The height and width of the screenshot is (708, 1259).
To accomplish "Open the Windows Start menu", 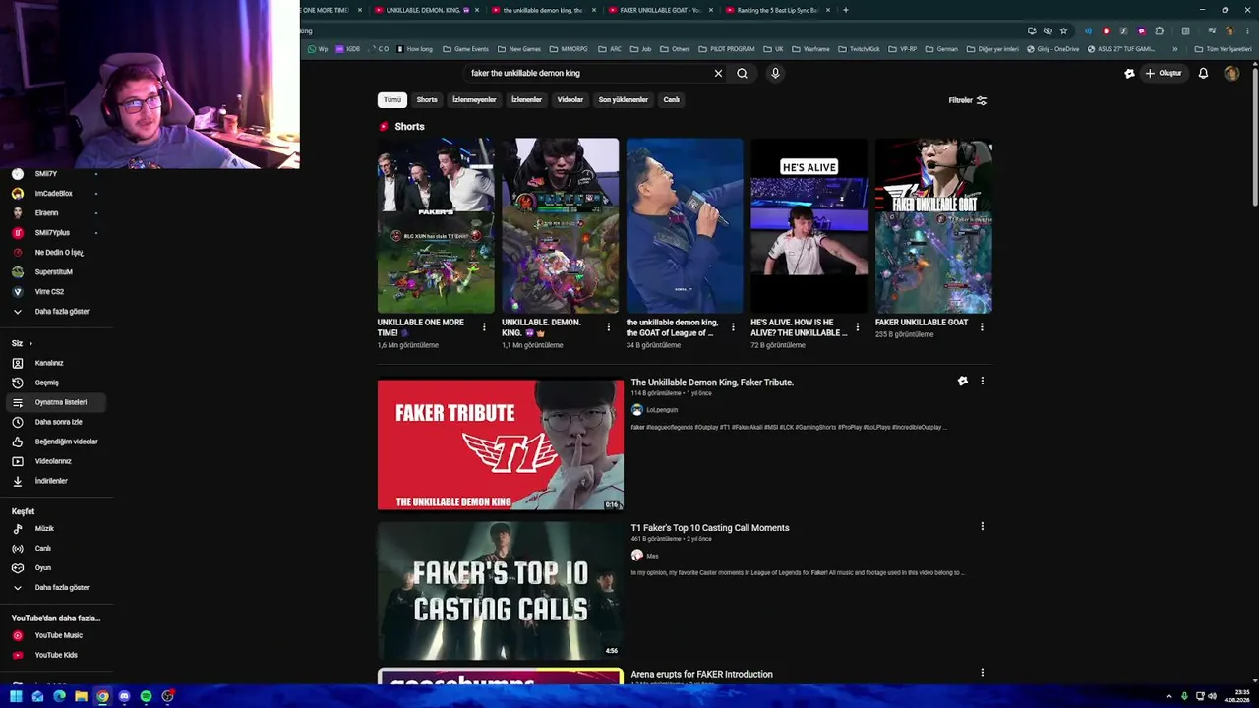I will coord(17,696).
